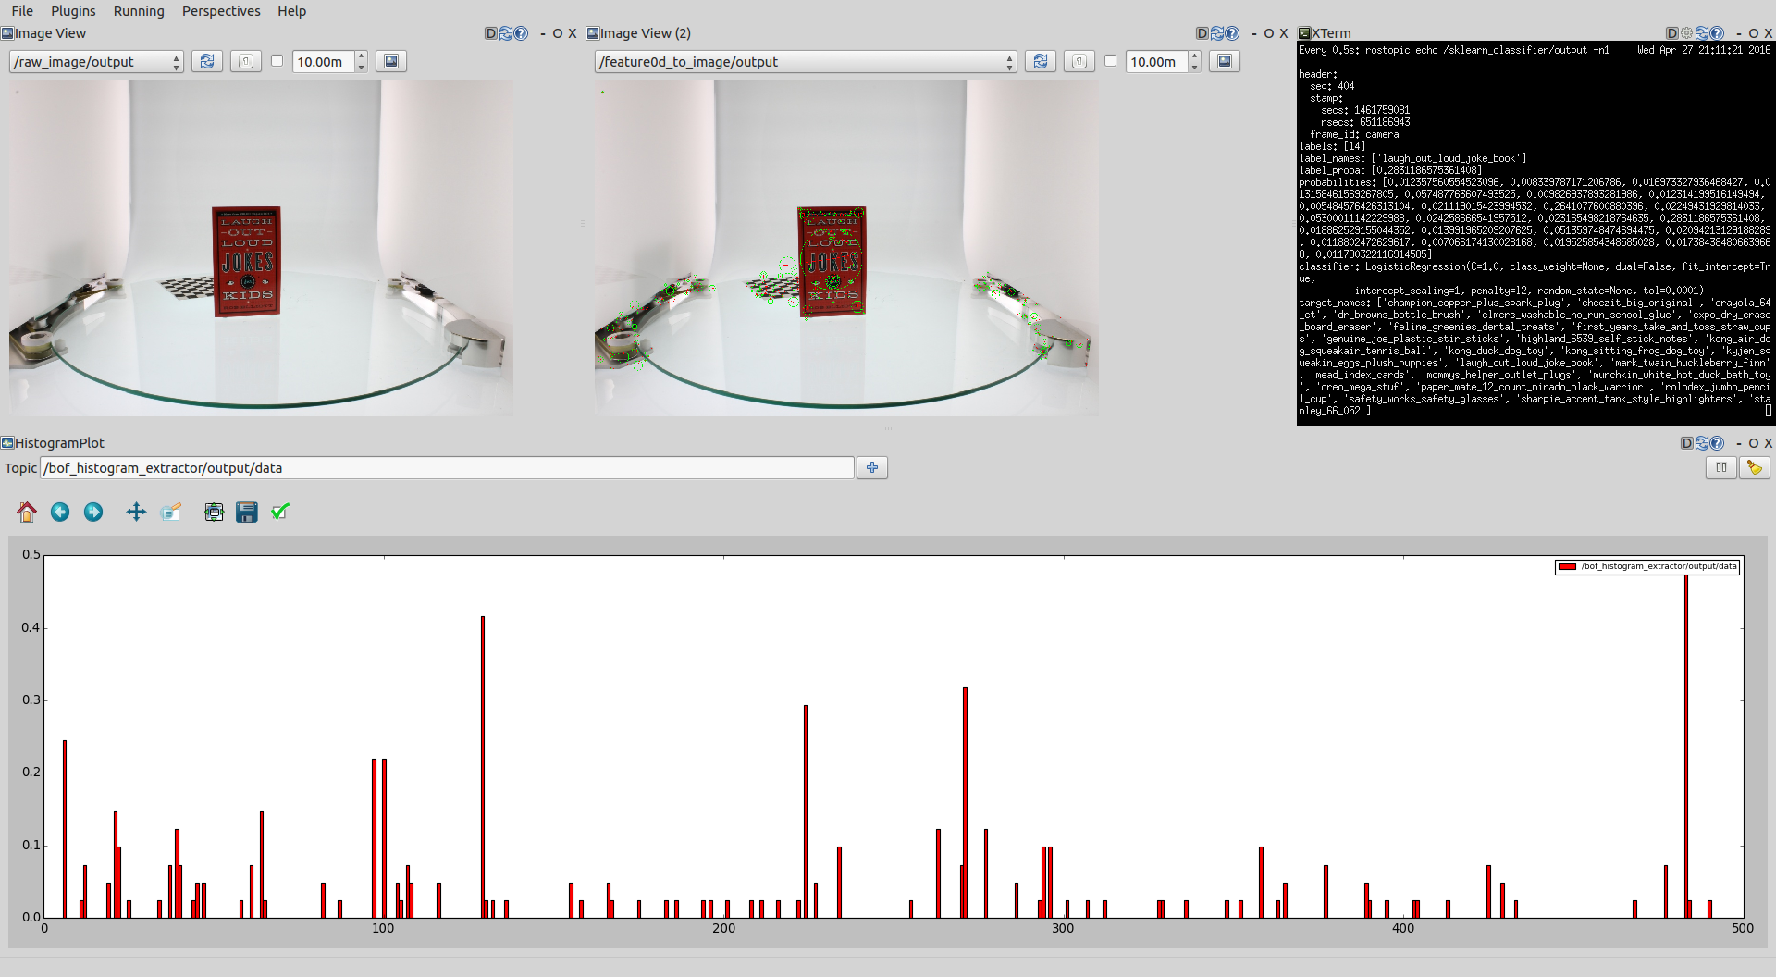
Task: Reload the Image View (2) plugin
Action: [x=1216, y=33]
